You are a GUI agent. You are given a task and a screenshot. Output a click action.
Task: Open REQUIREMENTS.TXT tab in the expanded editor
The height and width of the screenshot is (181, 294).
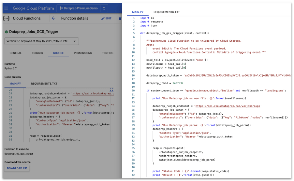pos(167,12)
